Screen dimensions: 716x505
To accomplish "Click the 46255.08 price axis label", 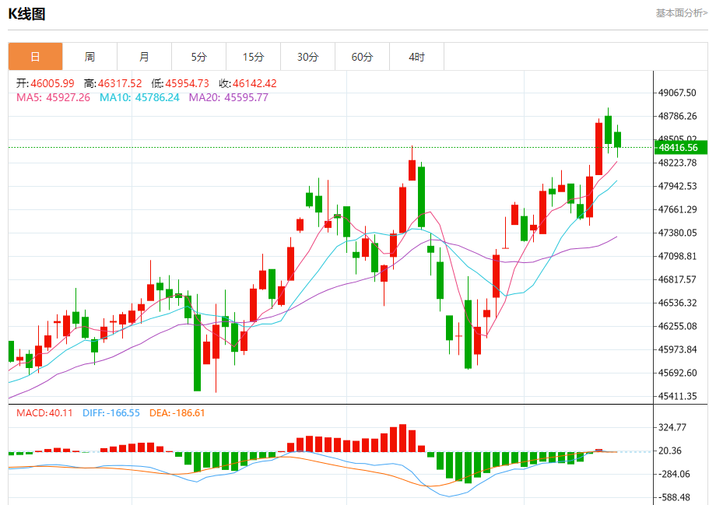I will pyautogui.click(x=677, y=326).
